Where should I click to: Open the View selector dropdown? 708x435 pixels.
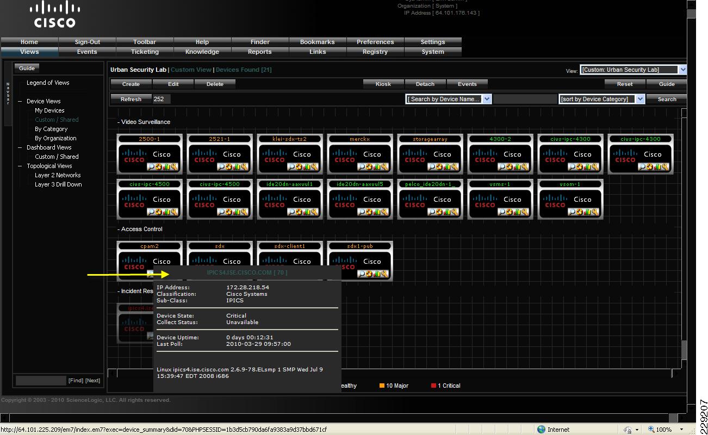633,70
